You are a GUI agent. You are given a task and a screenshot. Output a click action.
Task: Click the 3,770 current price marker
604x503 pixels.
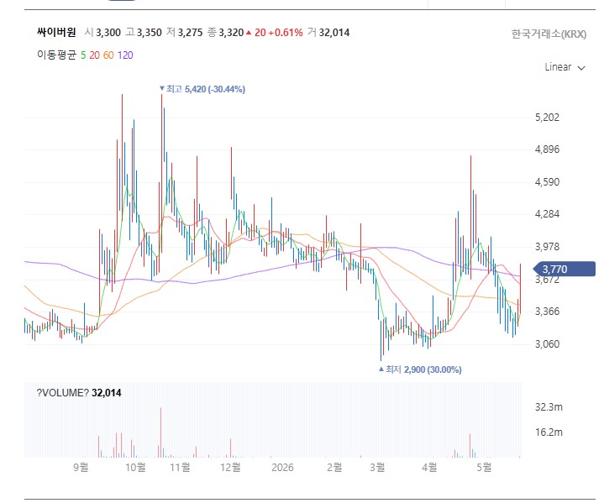[x=565, y=269]
